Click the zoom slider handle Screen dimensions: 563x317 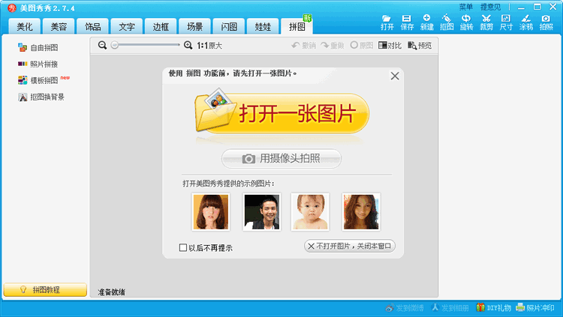point(115,46)
